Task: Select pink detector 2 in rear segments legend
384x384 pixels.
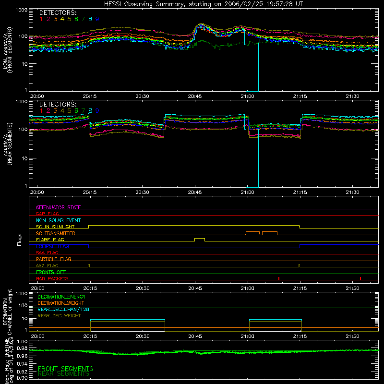Action: click(x=48, y=111)
